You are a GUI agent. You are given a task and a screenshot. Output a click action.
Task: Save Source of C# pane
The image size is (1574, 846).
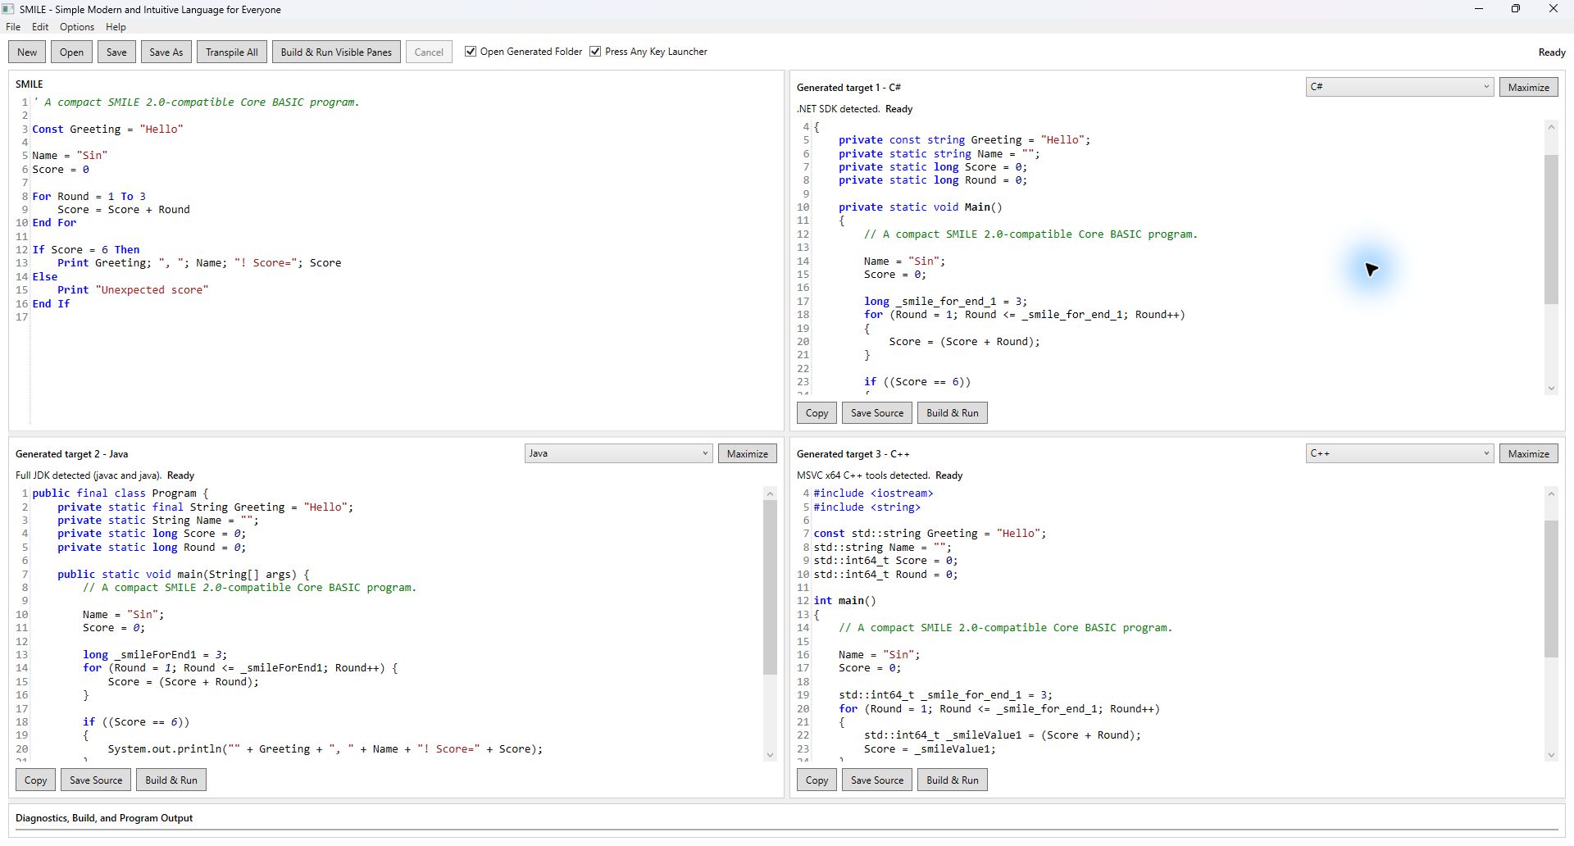877,413
